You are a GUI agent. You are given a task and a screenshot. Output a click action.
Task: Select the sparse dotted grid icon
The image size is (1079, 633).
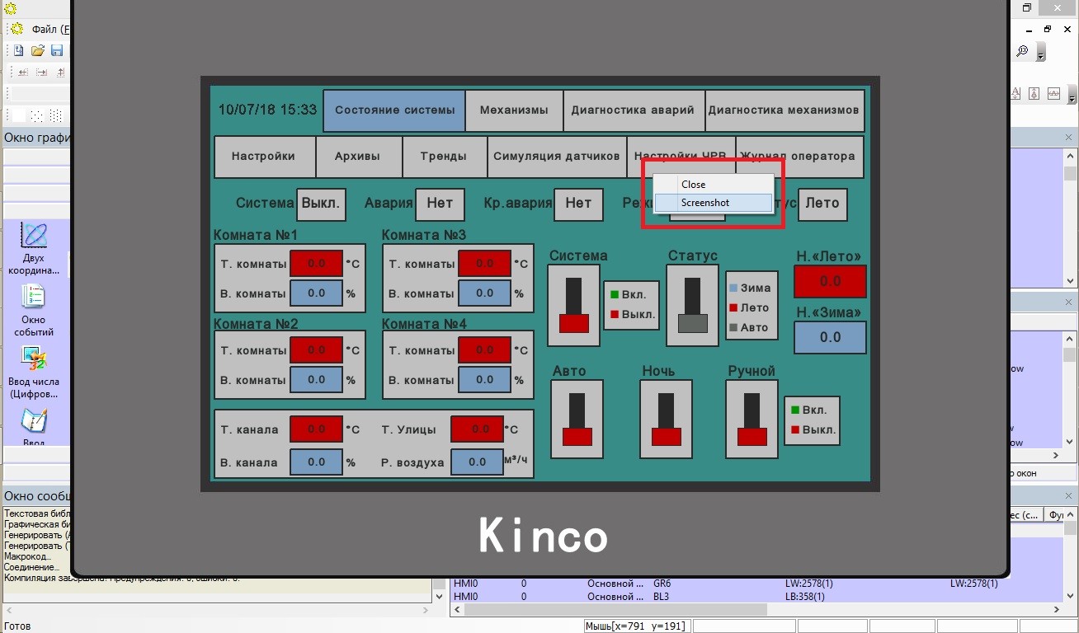pos(36,115)
